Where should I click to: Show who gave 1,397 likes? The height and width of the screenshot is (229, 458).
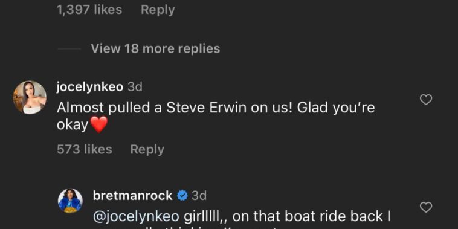[89, 10]
